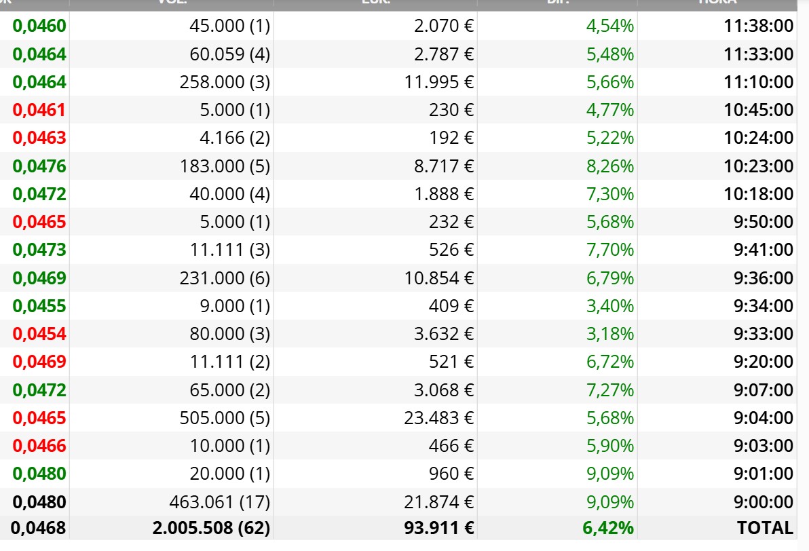
Task: Select the 60.059 (4) volume cell
Action: point(229,54)
